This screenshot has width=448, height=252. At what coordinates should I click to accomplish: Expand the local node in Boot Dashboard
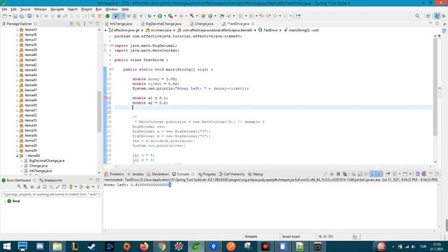(5, 201)
